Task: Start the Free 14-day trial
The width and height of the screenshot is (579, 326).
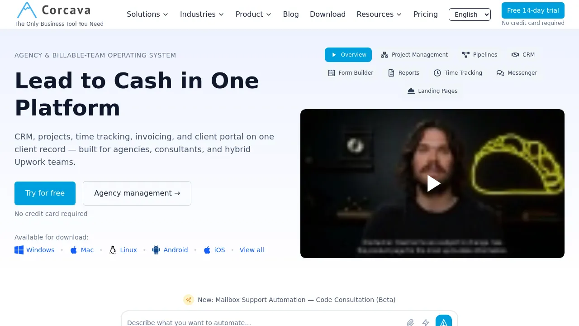Action: tap(533, 10)
